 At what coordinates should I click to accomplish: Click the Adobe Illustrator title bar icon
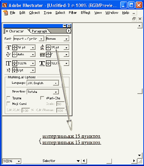click(5, 5)
